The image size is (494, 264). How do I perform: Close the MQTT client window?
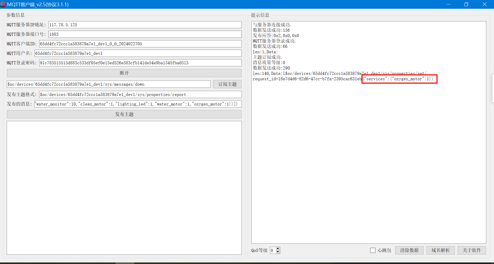484,4
